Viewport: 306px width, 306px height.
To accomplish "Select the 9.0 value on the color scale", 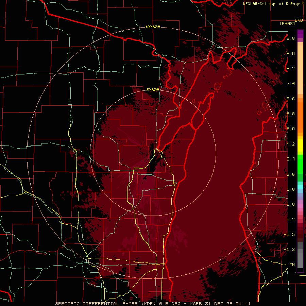I will (291, 53).
